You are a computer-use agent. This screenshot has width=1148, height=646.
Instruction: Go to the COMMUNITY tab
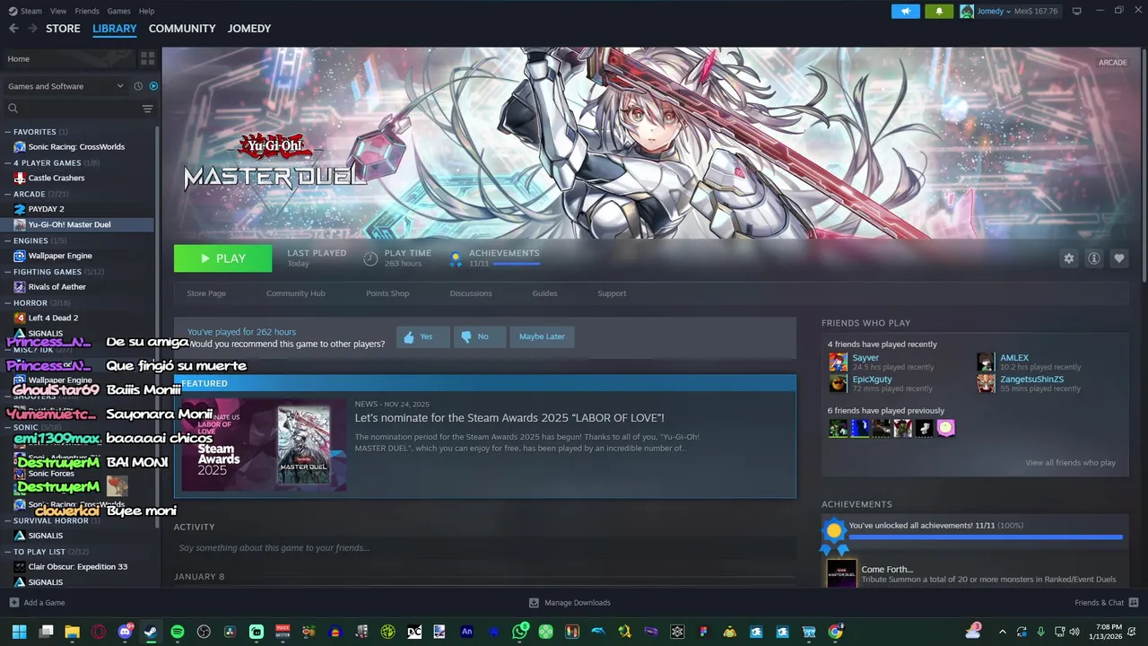pyautogui.click(x=182, y=29)
